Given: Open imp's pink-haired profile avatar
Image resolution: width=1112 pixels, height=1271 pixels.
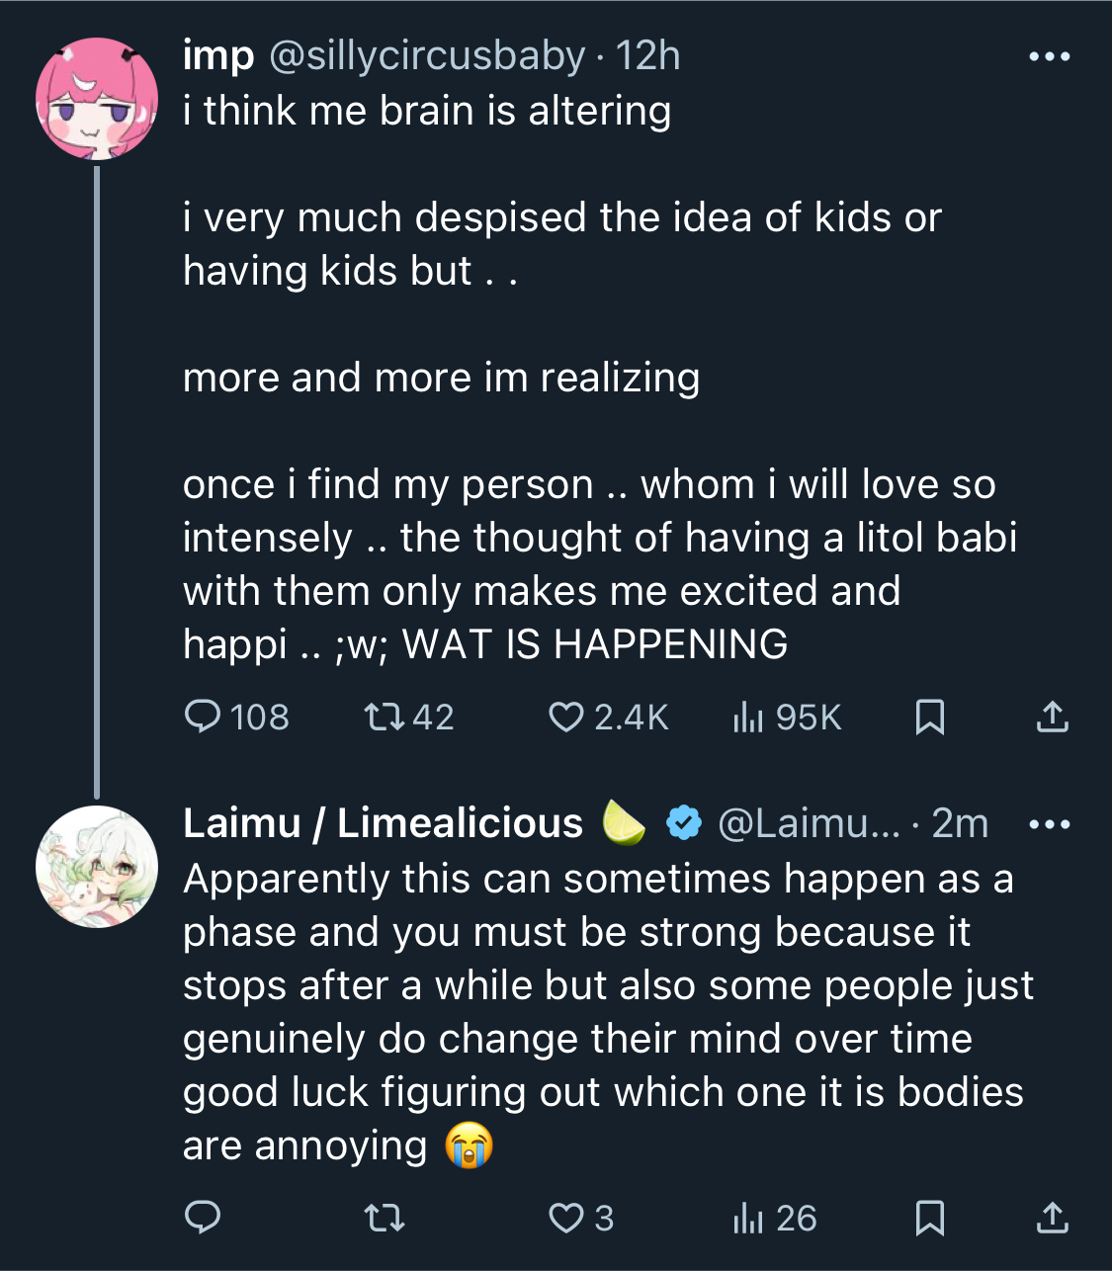Looking at the screenshot, I should [97, 99].
